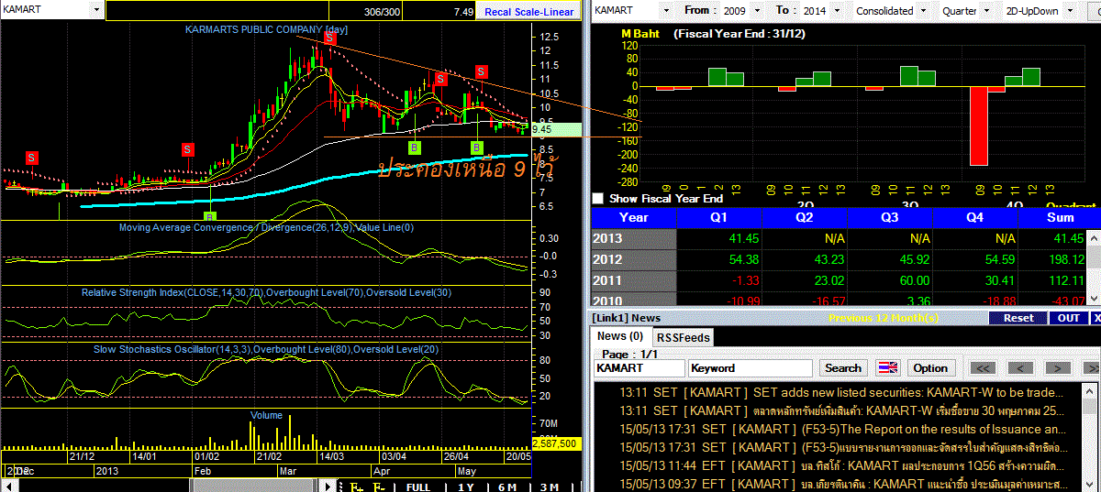Click the Year column header
This screenshot has height=492, width=1101.
click(634, 217)
